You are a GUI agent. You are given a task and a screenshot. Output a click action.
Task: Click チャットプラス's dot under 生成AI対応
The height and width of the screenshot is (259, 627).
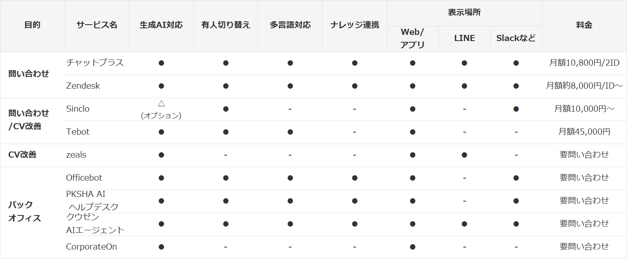click(x=161, y=63)
